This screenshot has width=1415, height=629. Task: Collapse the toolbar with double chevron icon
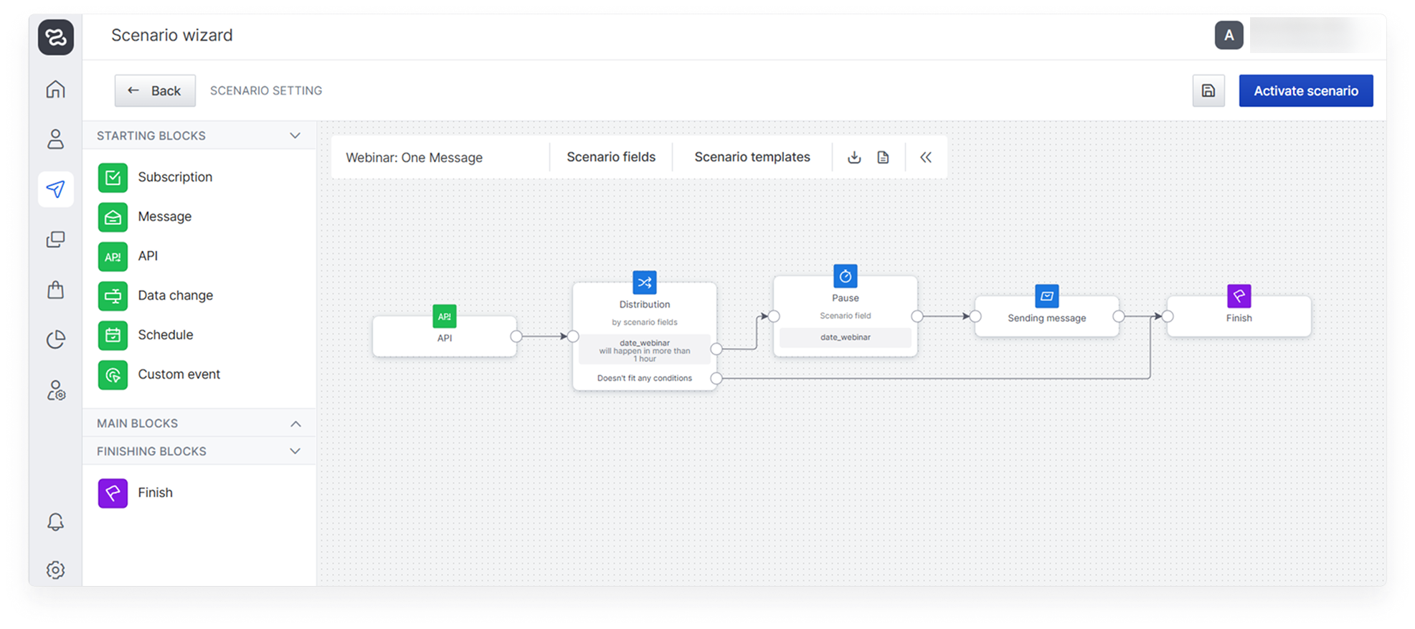(x=925, y=158)
